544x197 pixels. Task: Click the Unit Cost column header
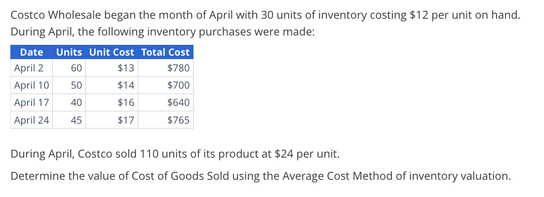[112, 52]
